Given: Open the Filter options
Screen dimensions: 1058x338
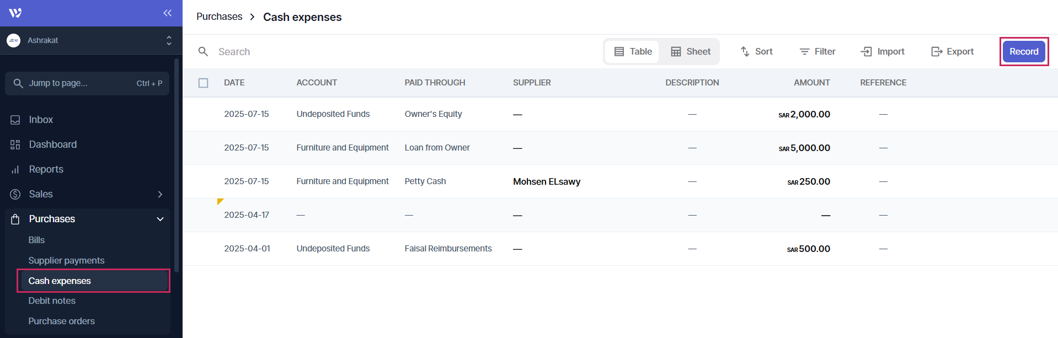Looking at the screenshot, I should click(817, 51).
